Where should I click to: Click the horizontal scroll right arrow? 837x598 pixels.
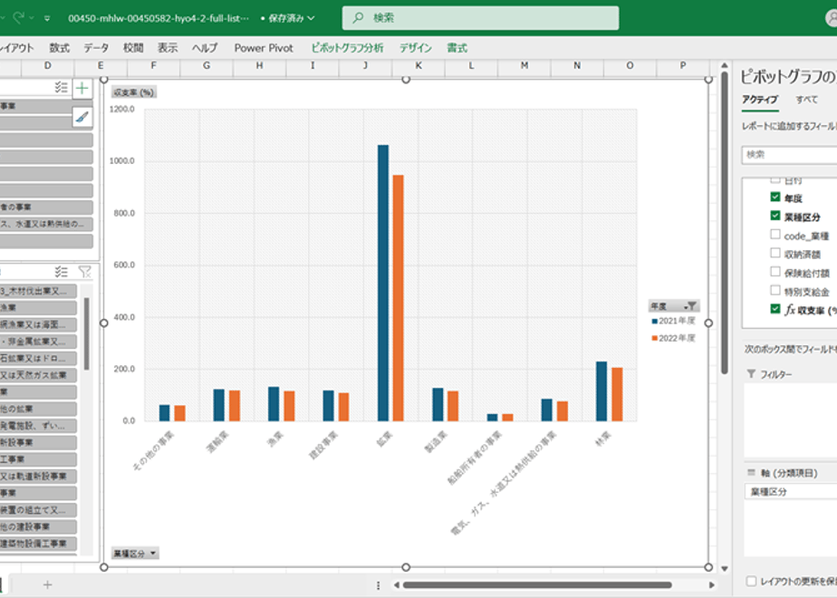click(712, 585)
